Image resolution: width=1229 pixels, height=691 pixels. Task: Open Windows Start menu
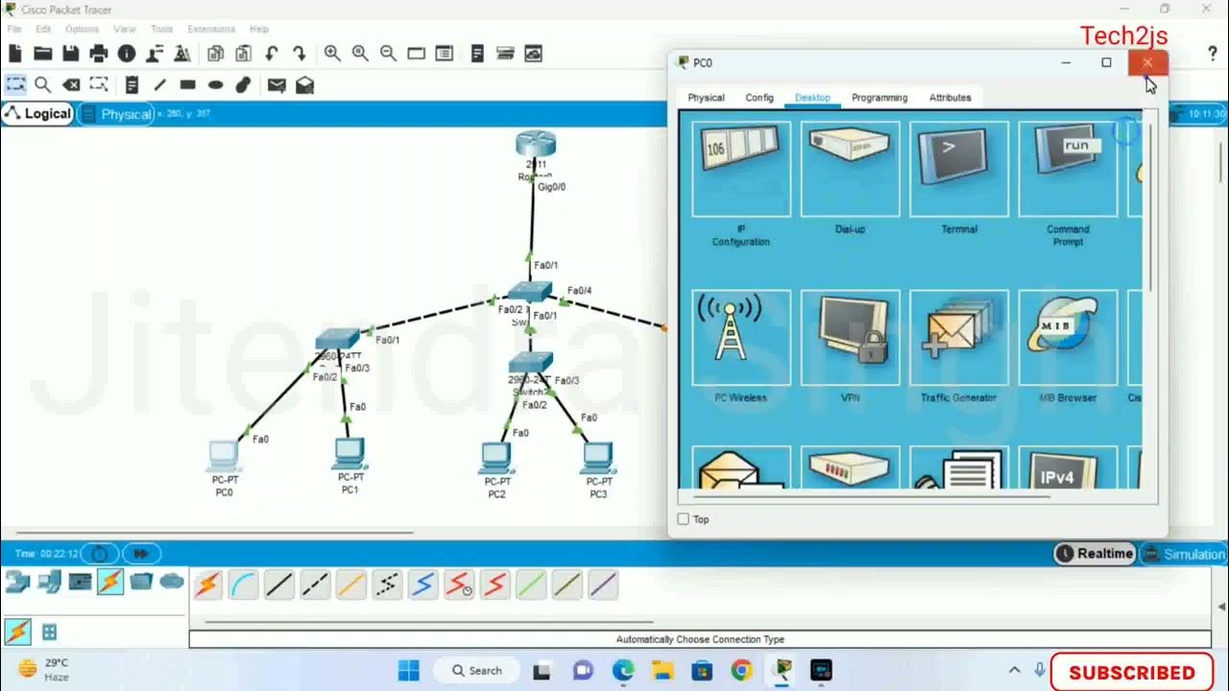409,671
